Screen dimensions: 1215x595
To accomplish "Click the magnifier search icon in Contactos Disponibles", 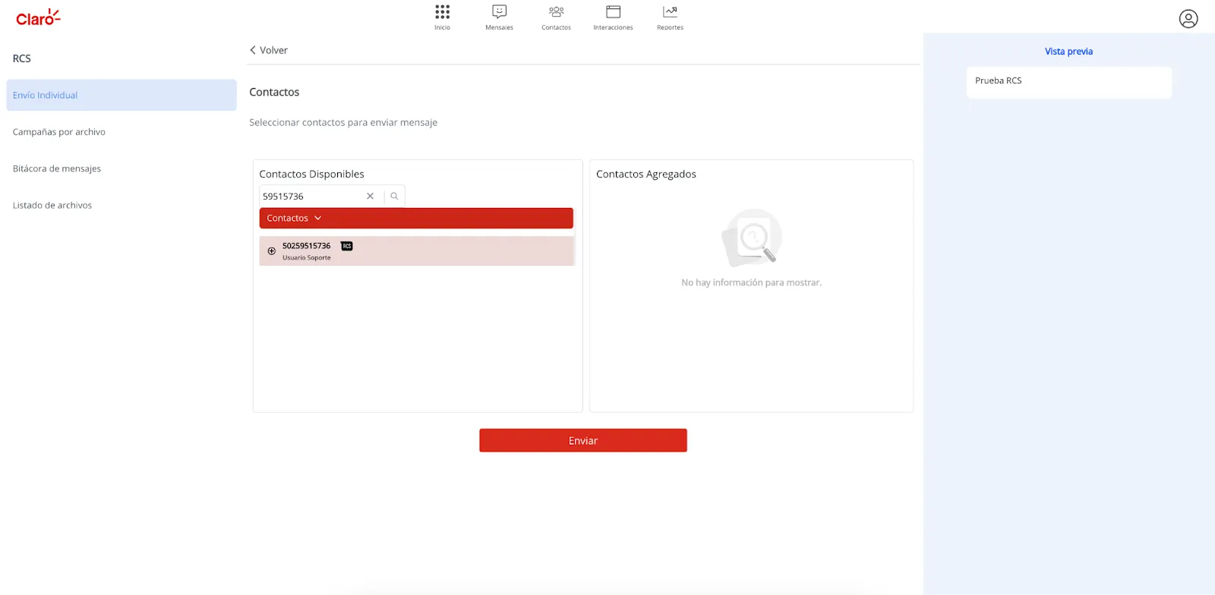I will pyautogui.click(x=394, y=197).
